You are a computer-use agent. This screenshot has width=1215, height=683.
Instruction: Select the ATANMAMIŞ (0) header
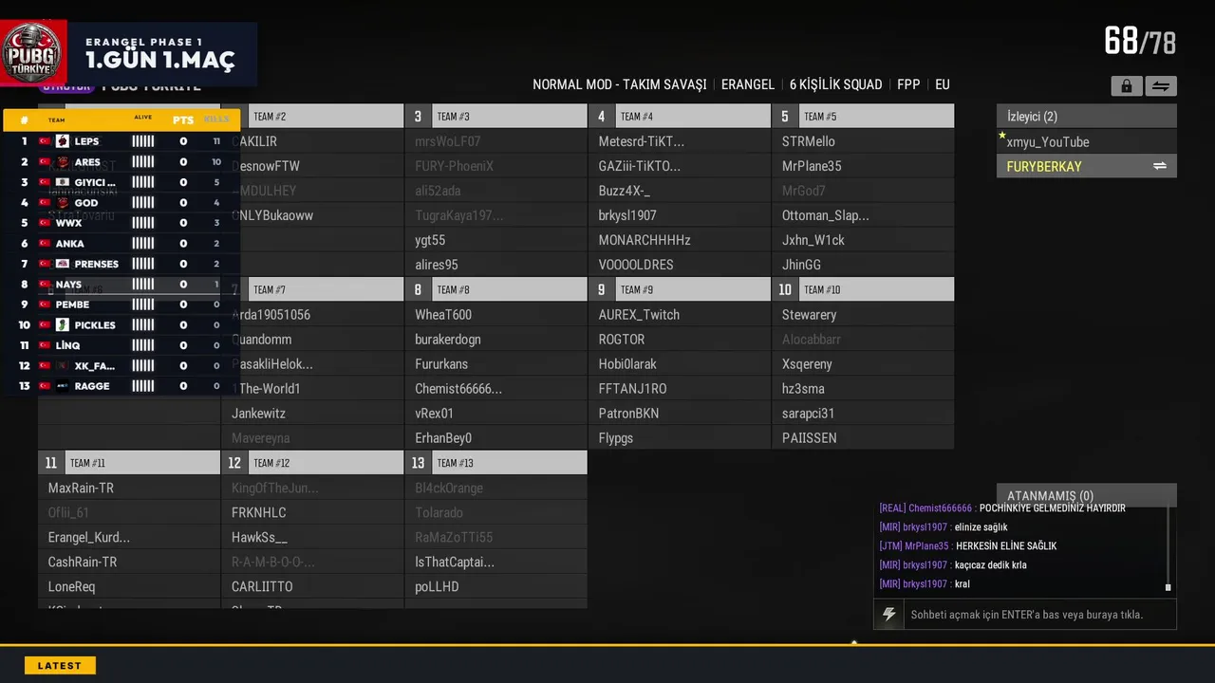click(1087, 495)
